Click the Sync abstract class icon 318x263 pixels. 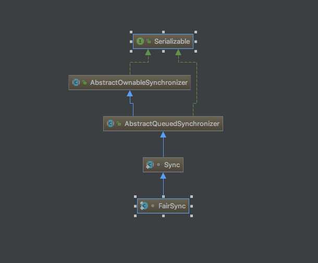(x=150, y=165)
